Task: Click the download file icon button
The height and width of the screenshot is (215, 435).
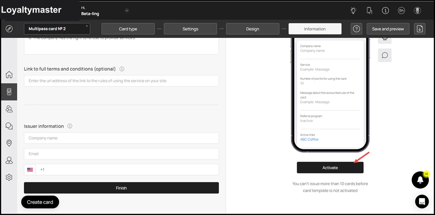Action: (420, 29)
